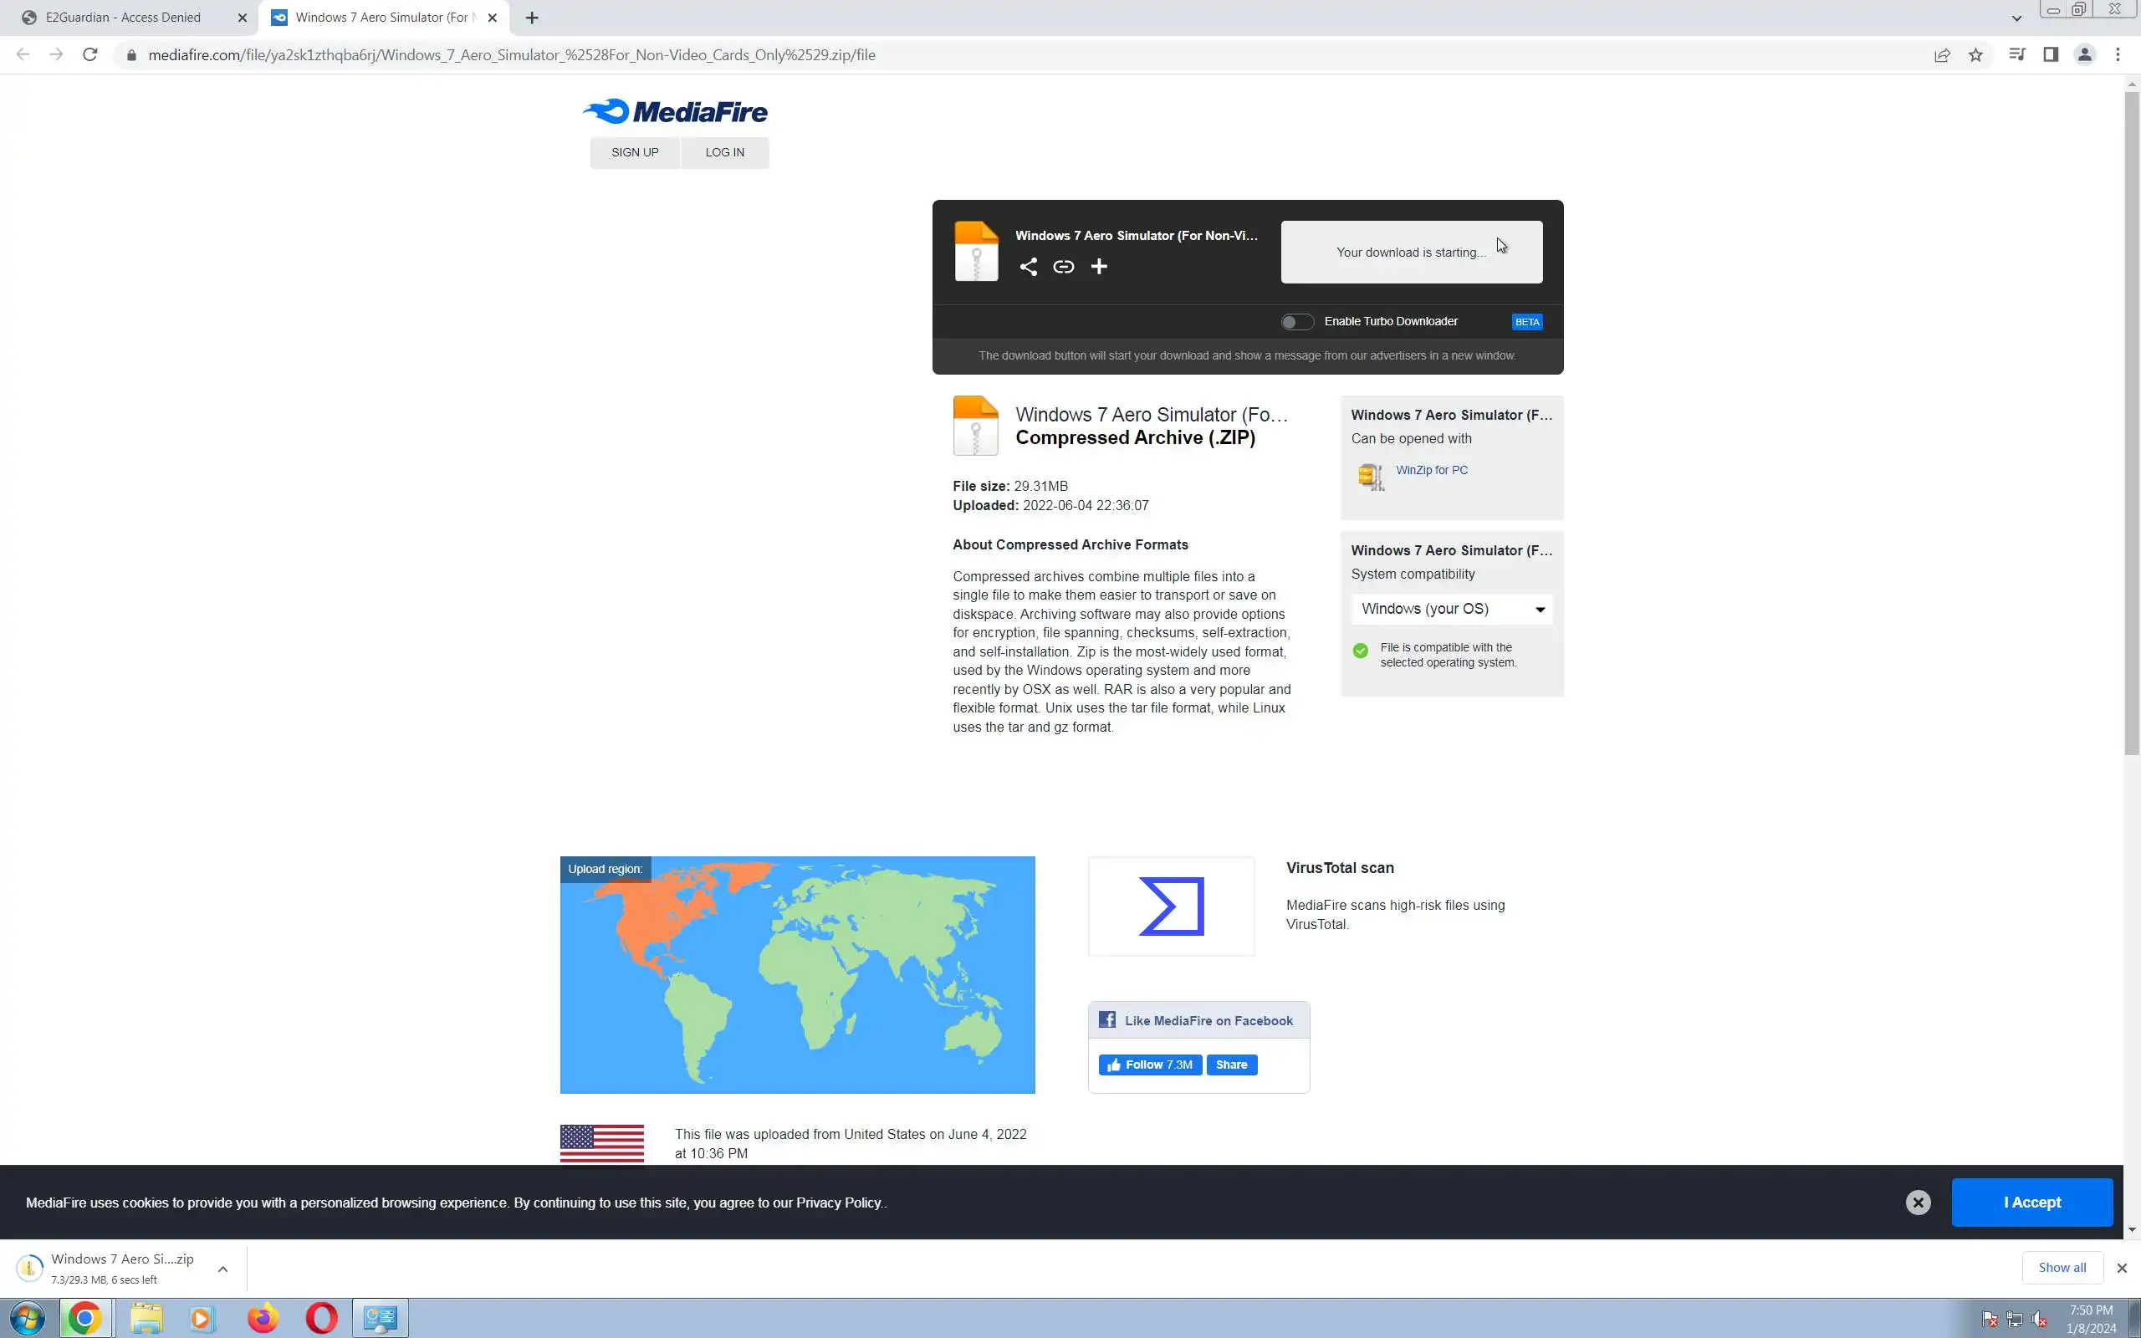Click the copy link chain icon

point(1064,267)
